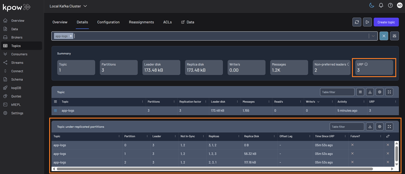405x174 pixels.
Task: Open notifications bell icon
Action: click(x=381, y=5)
